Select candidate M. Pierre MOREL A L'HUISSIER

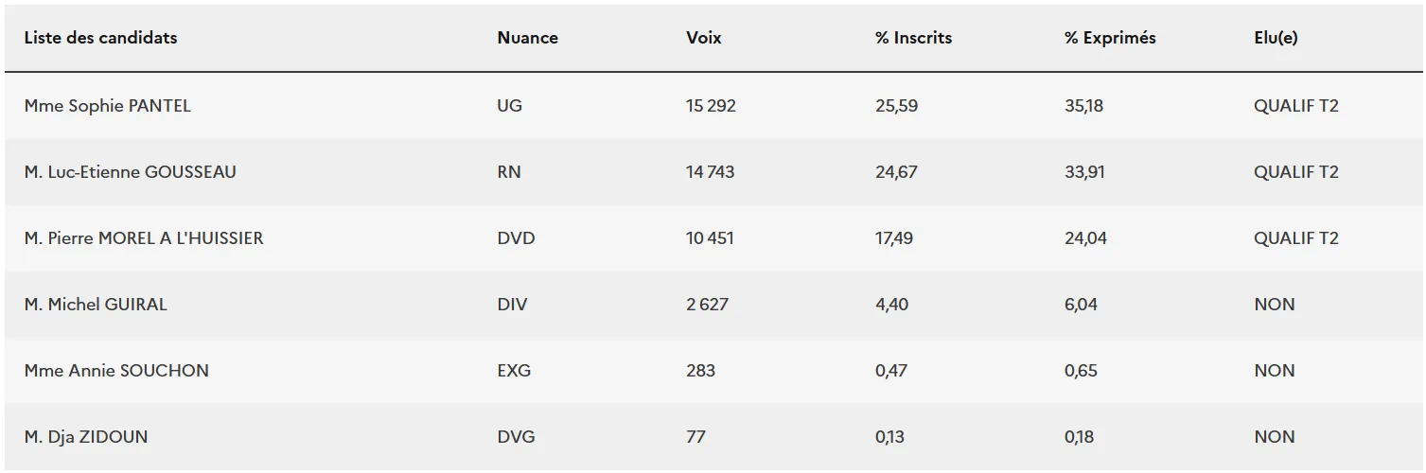[x=144, y=238]
